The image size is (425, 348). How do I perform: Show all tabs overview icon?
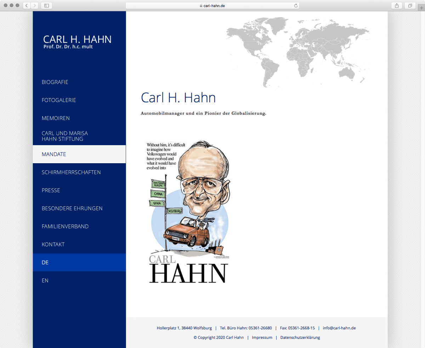[410, 6]
